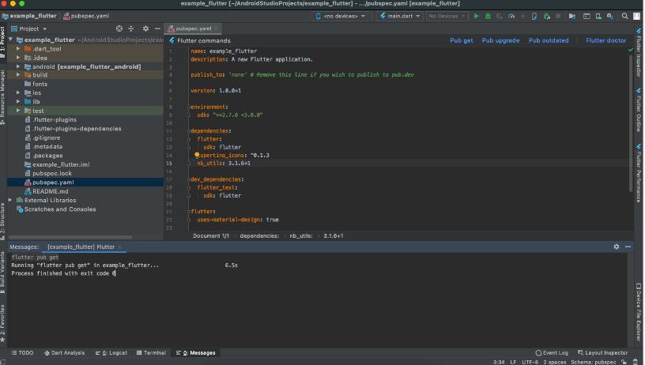Expand the .dart_tool folder
The height and width of the screenshot is (365, 645).
pos(18,48)
